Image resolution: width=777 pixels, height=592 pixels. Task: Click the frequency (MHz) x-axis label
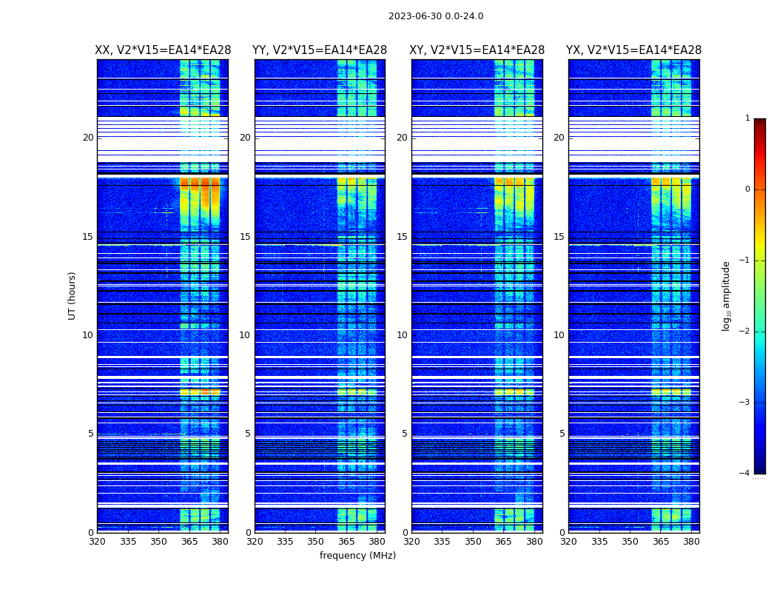[x=357, y=556]
